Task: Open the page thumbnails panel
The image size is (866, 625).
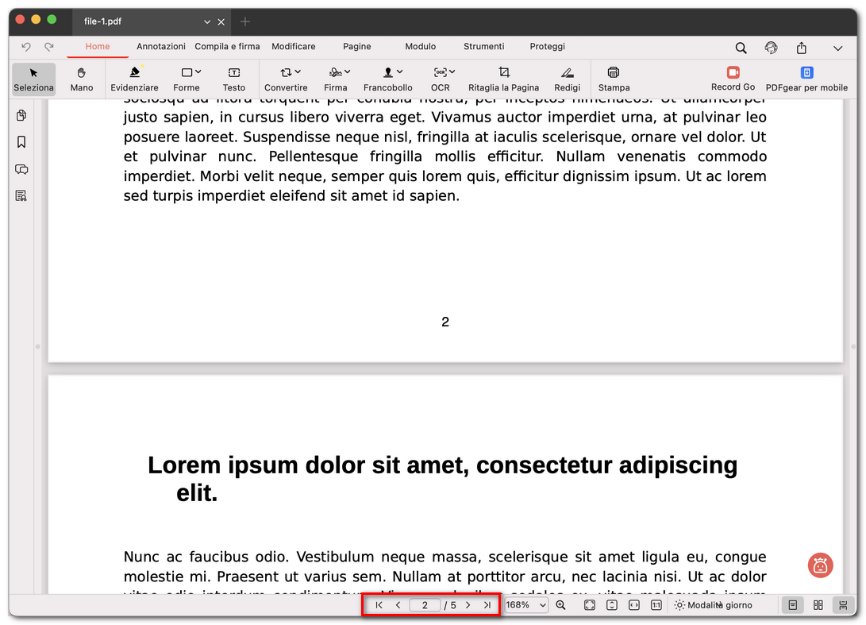Action: [21, 115]
